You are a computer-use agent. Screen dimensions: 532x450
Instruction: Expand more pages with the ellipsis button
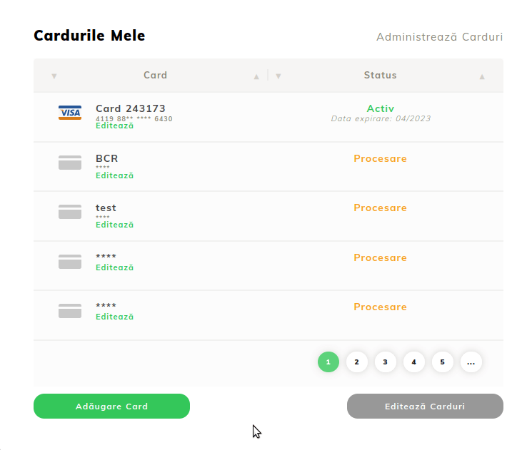pyautogui.click(x=471, y=362)
